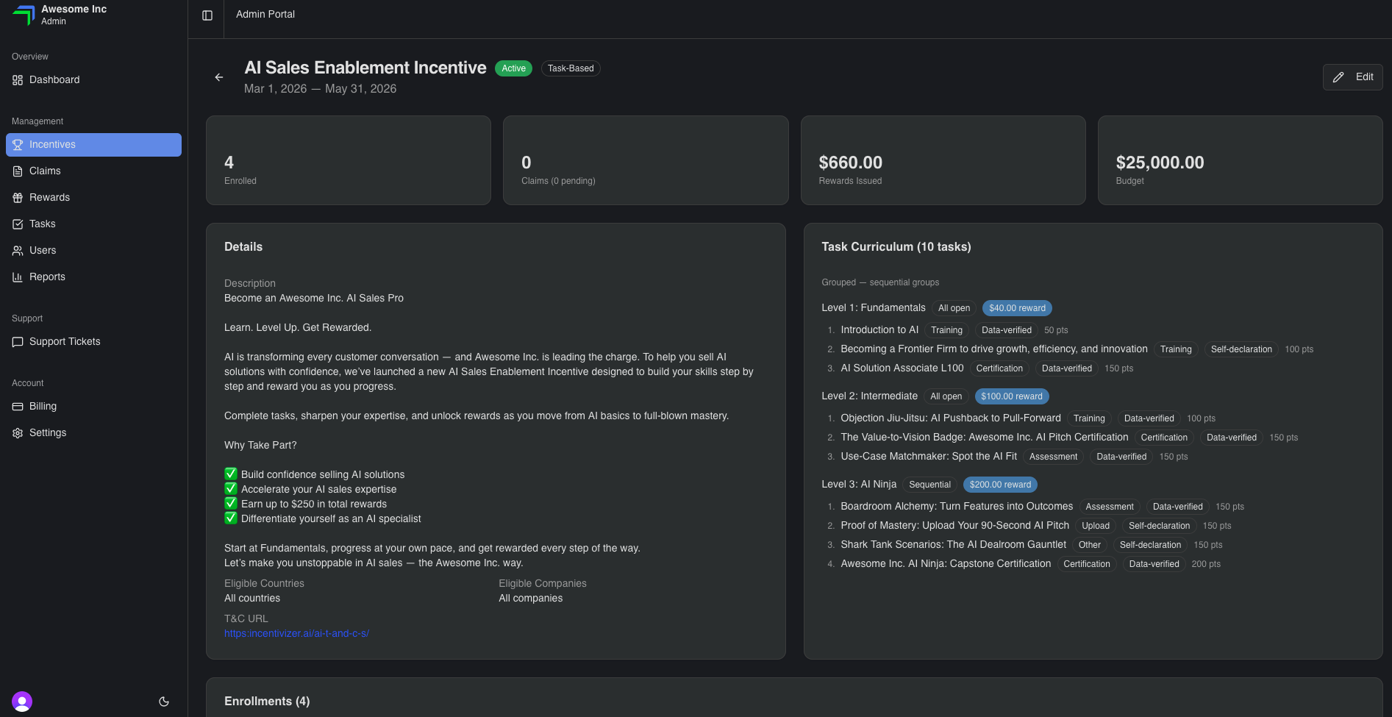Click the Rewards gift icon

(18, 198)
